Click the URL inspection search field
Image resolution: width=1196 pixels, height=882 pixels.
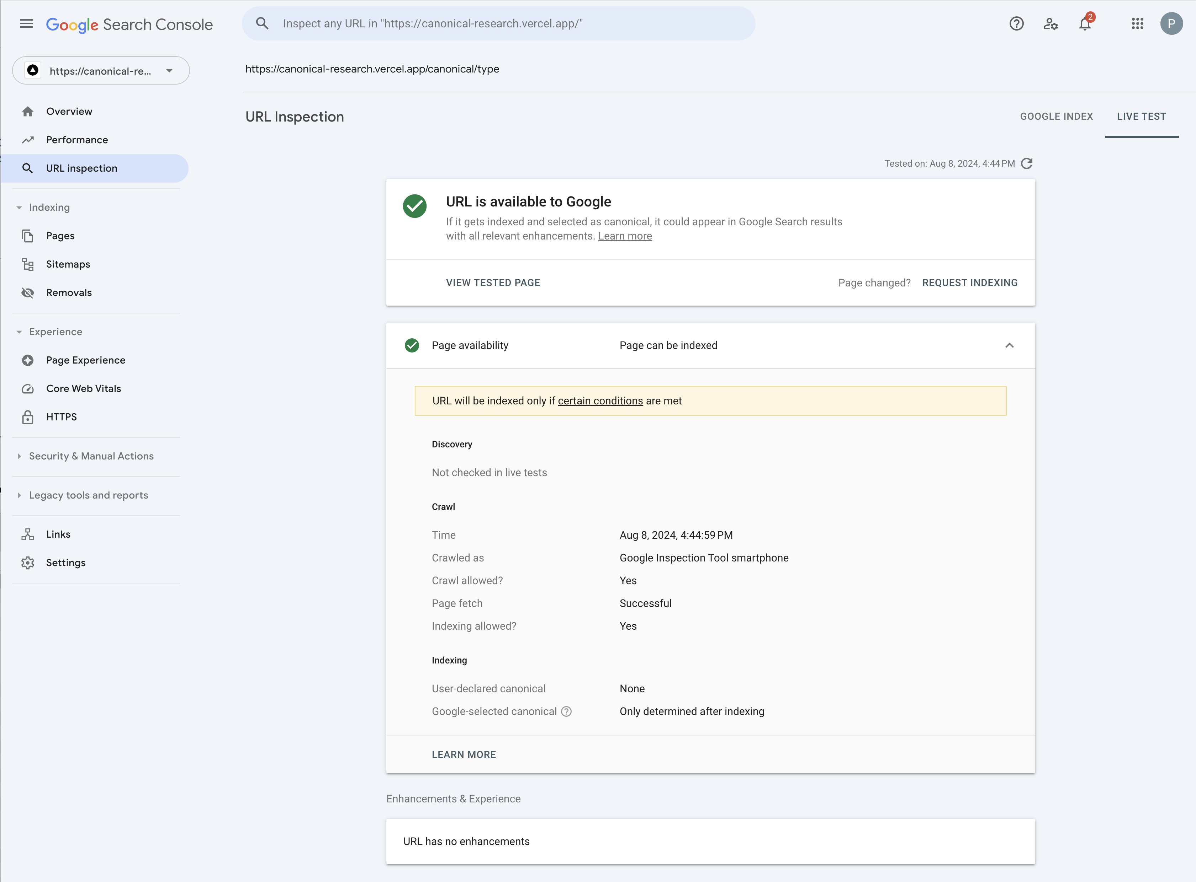click(x=498, y=24)
